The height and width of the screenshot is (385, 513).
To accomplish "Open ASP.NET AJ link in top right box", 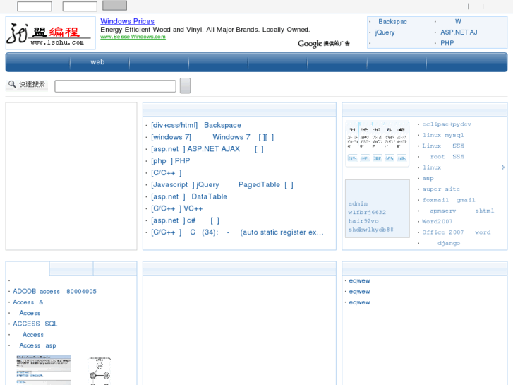I will pos(459,32).
